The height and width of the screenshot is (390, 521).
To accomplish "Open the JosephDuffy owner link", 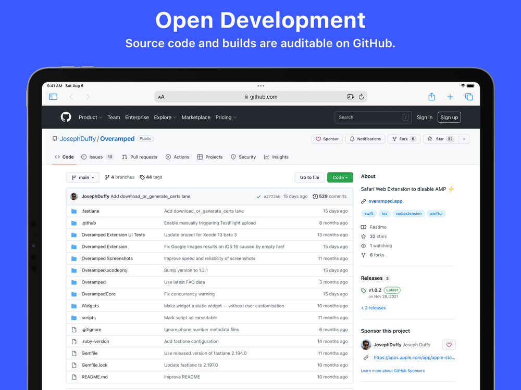I will click(x=78, y=139).
